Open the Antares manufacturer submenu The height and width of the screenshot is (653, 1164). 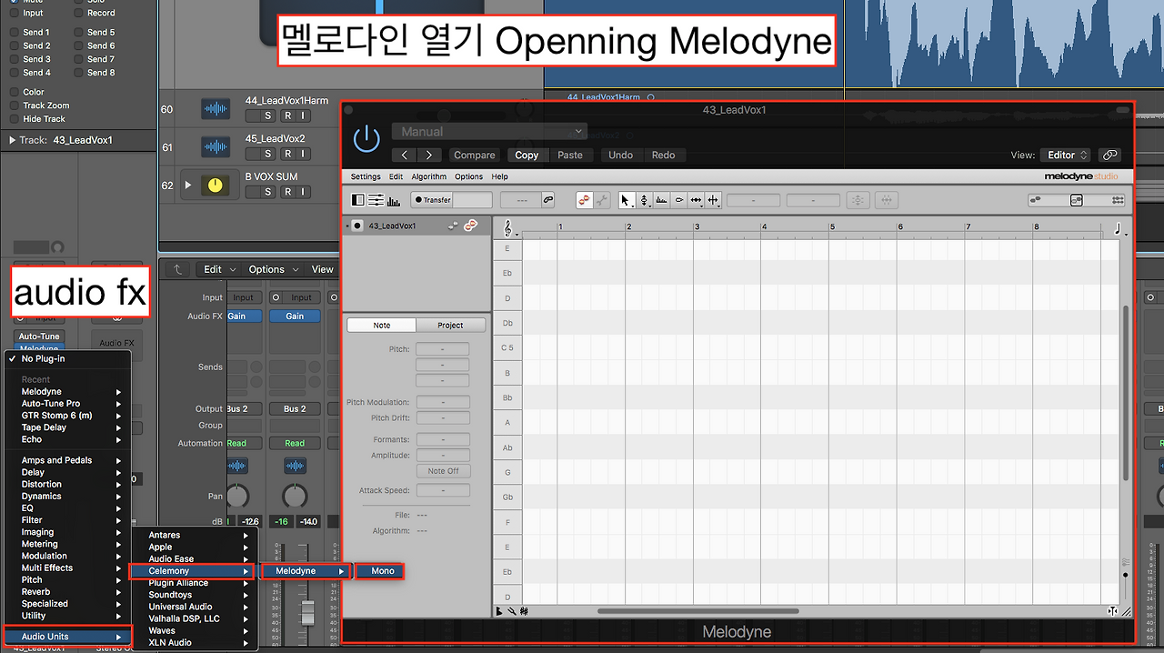(196, 535)
